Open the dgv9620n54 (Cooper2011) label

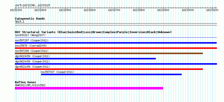[32, 61]
